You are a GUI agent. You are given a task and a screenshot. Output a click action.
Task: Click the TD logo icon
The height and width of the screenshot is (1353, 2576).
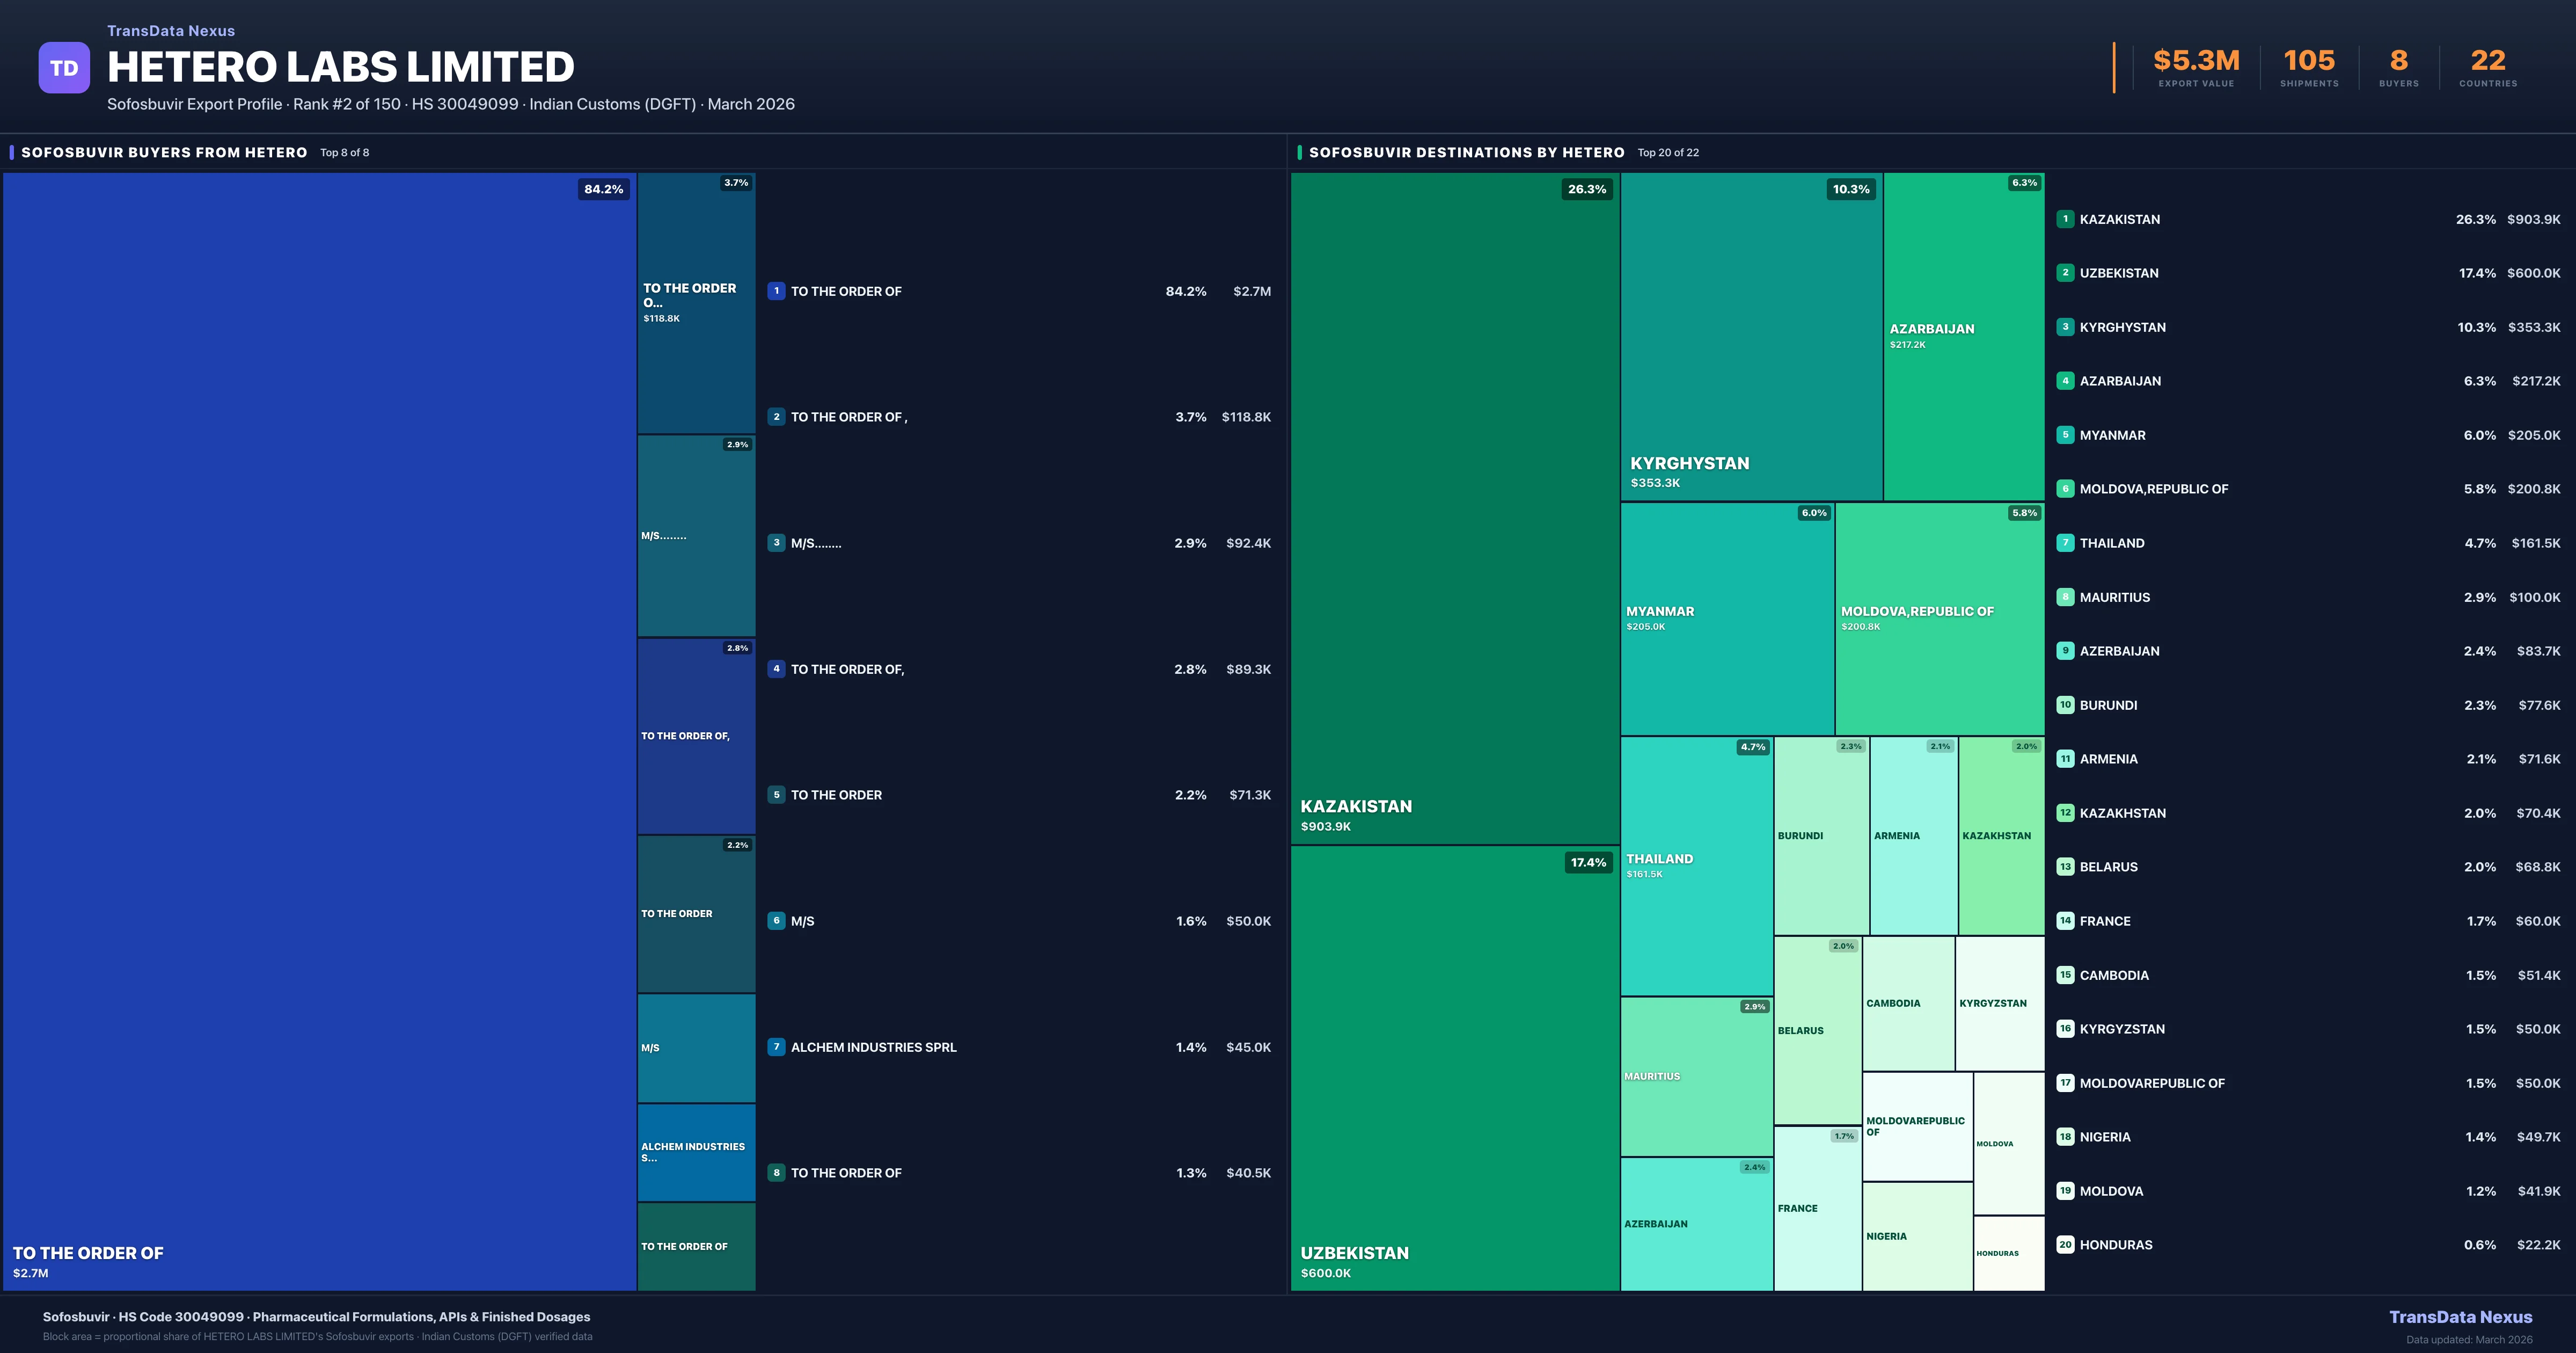click(64, 67)
